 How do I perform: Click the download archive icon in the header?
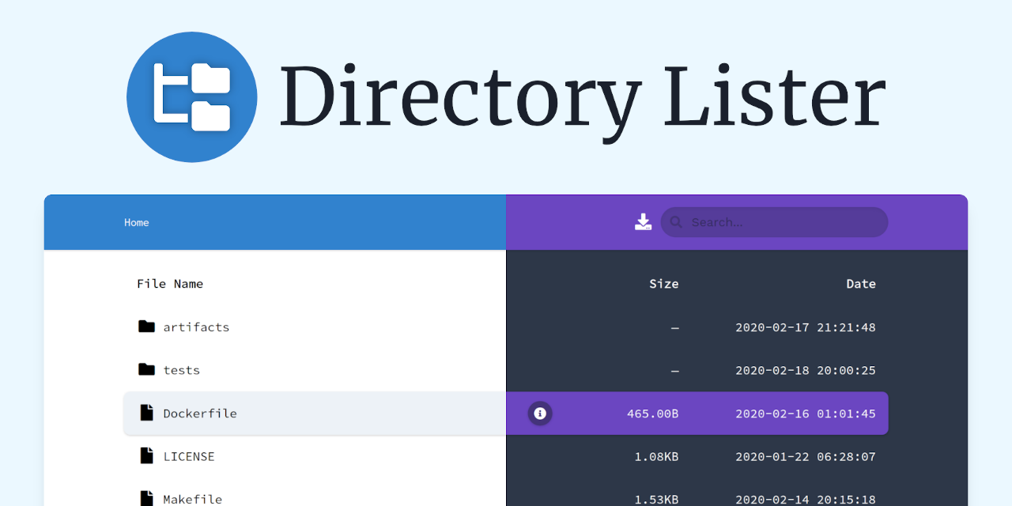[x=643, y=221]
